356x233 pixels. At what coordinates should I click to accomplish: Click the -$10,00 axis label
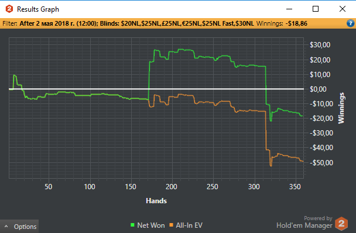321,104
